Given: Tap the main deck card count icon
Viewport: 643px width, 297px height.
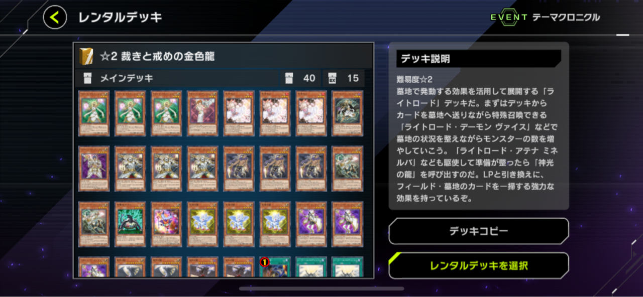Looking at the screenshot, I should click(288, 78).
